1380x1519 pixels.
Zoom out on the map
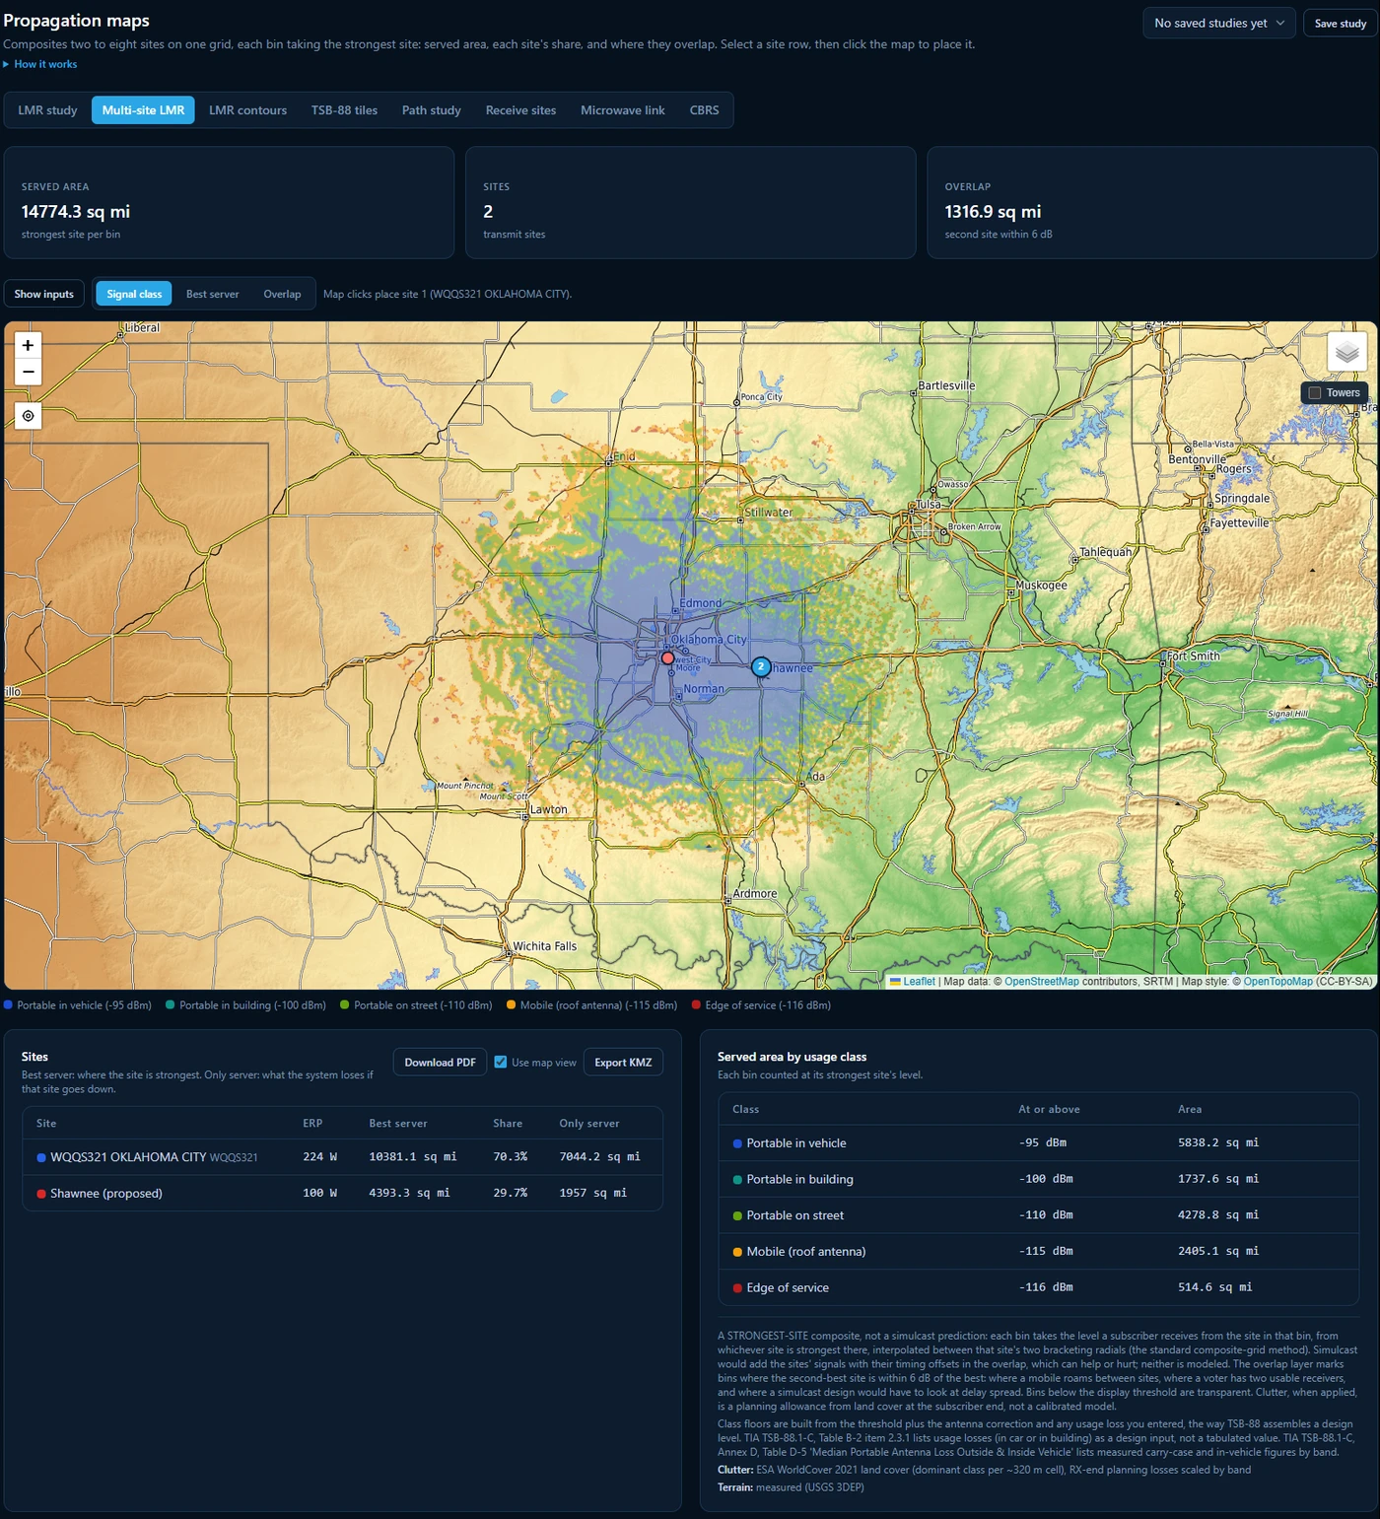(28, 372)
